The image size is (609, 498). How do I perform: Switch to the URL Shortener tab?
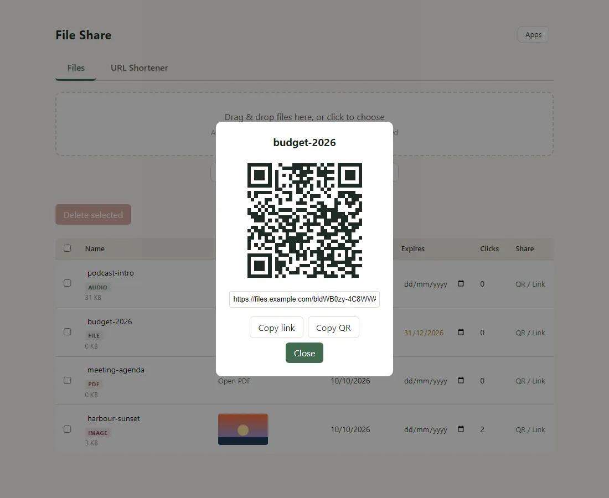click(x=139, y=68)
